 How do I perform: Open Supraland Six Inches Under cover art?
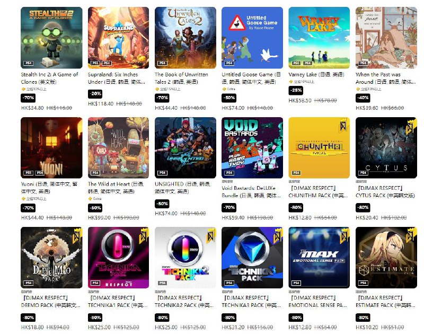click(118, 38)
